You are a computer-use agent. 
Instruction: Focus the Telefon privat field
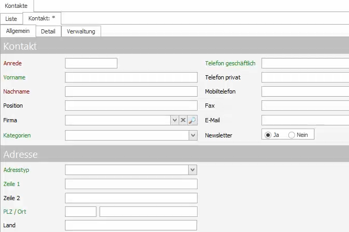[x=305, y=77]
